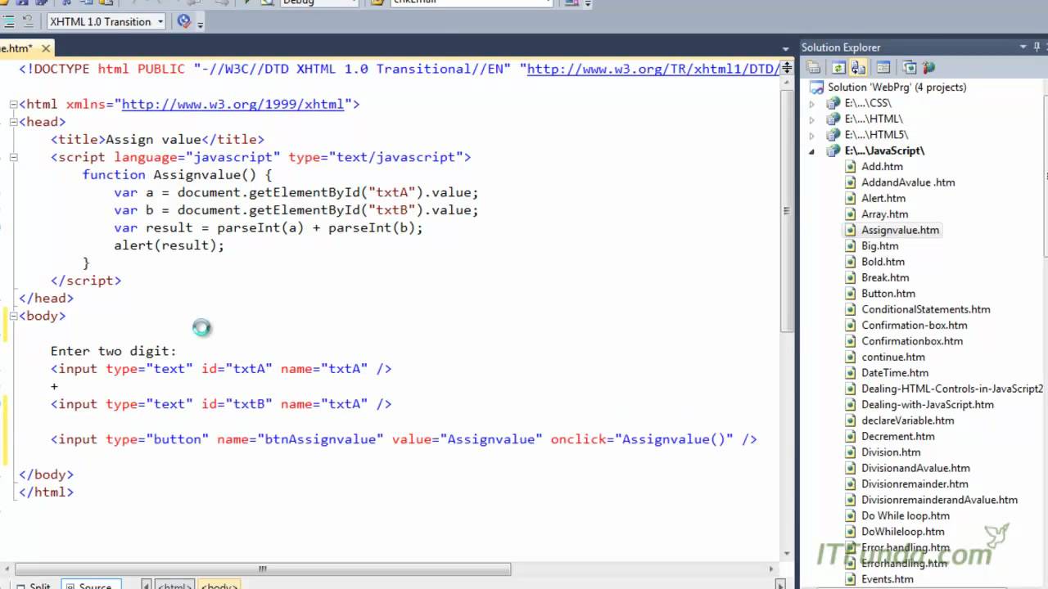
Task: Click the html tag navigator button
Action: pyautogui.click(x=174, y=586)
